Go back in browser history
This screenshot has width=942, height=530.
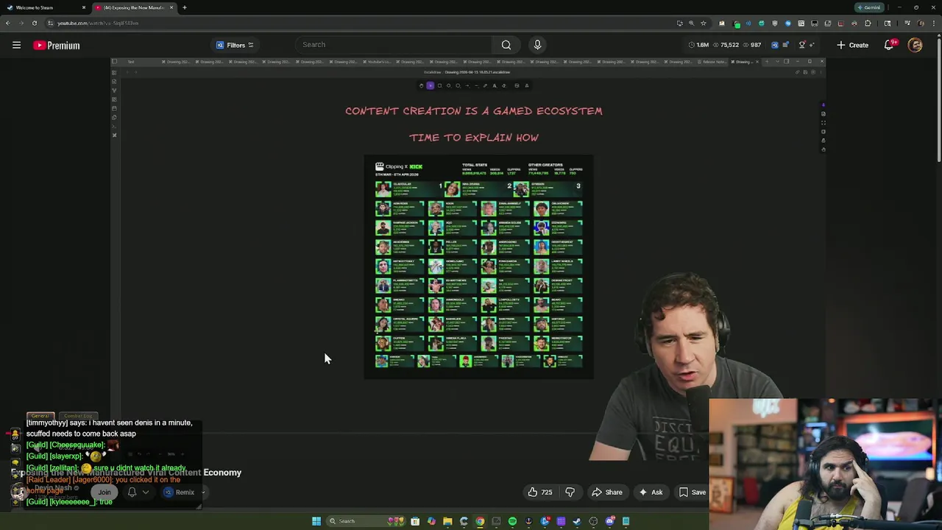7,23
